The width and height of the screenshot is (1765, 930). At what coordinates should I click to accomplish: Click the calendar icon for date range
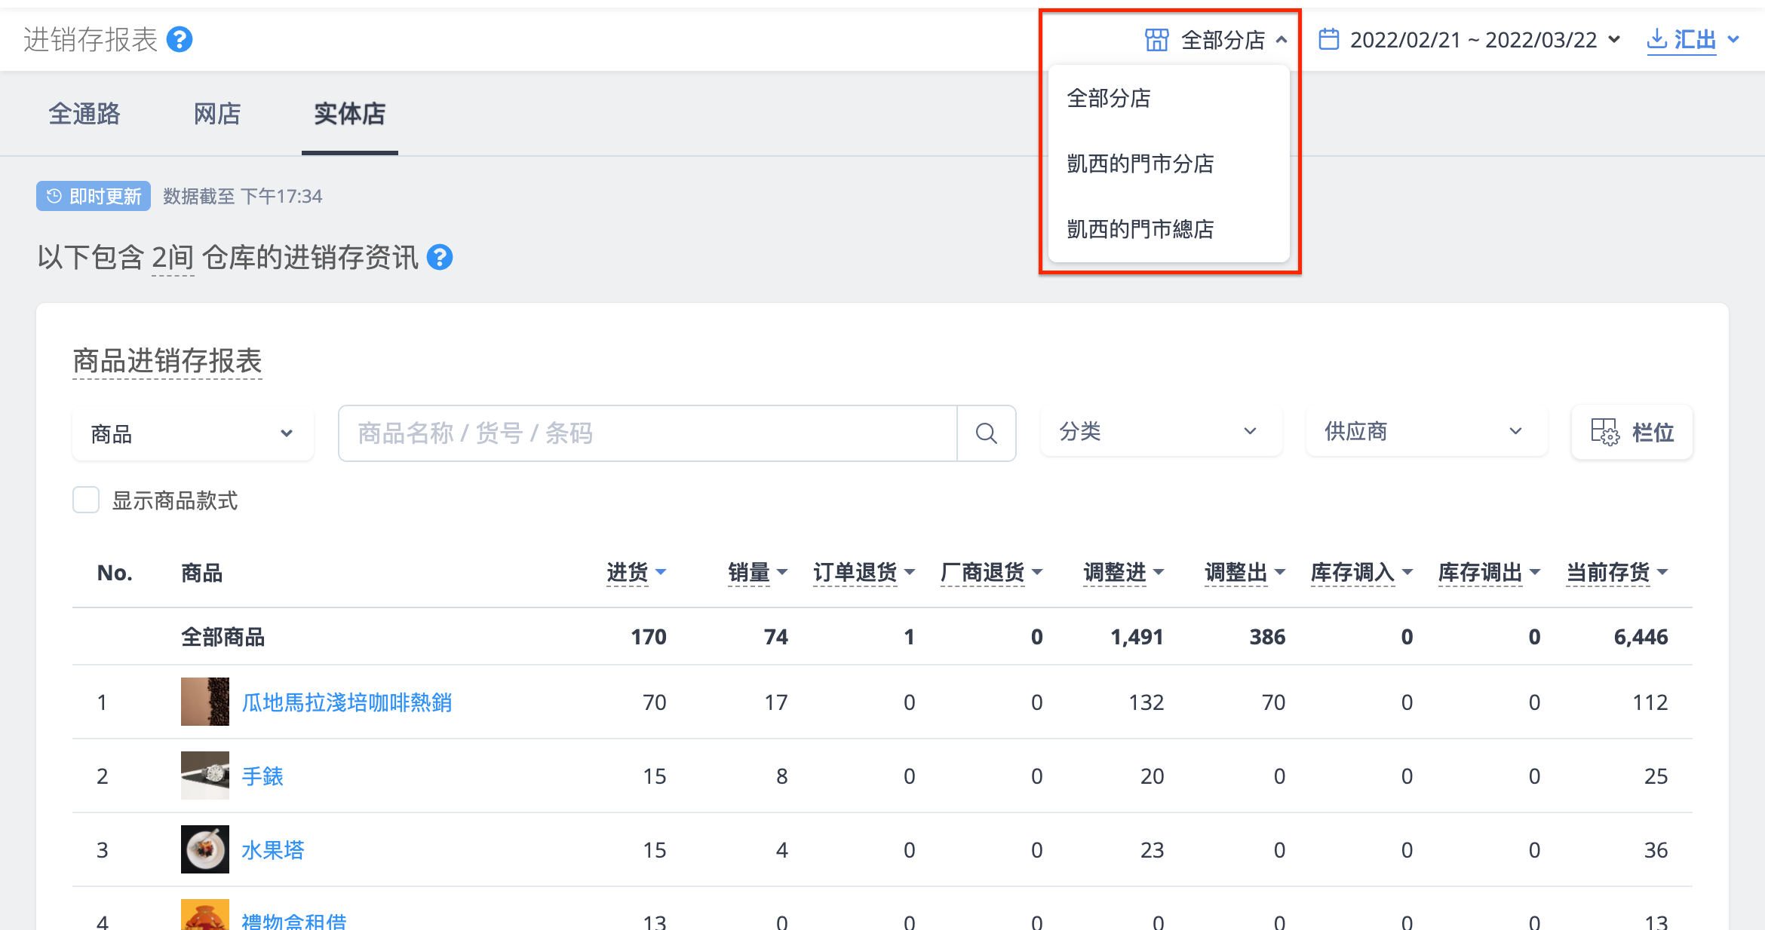(x=1328, y=39)
